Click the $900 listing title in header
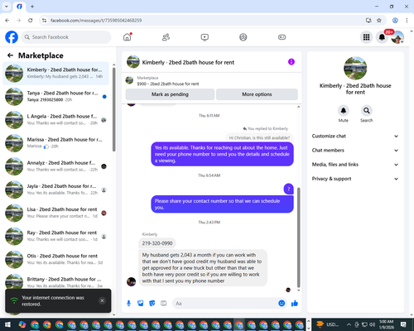The image size is (414, 331). point(168,84)
